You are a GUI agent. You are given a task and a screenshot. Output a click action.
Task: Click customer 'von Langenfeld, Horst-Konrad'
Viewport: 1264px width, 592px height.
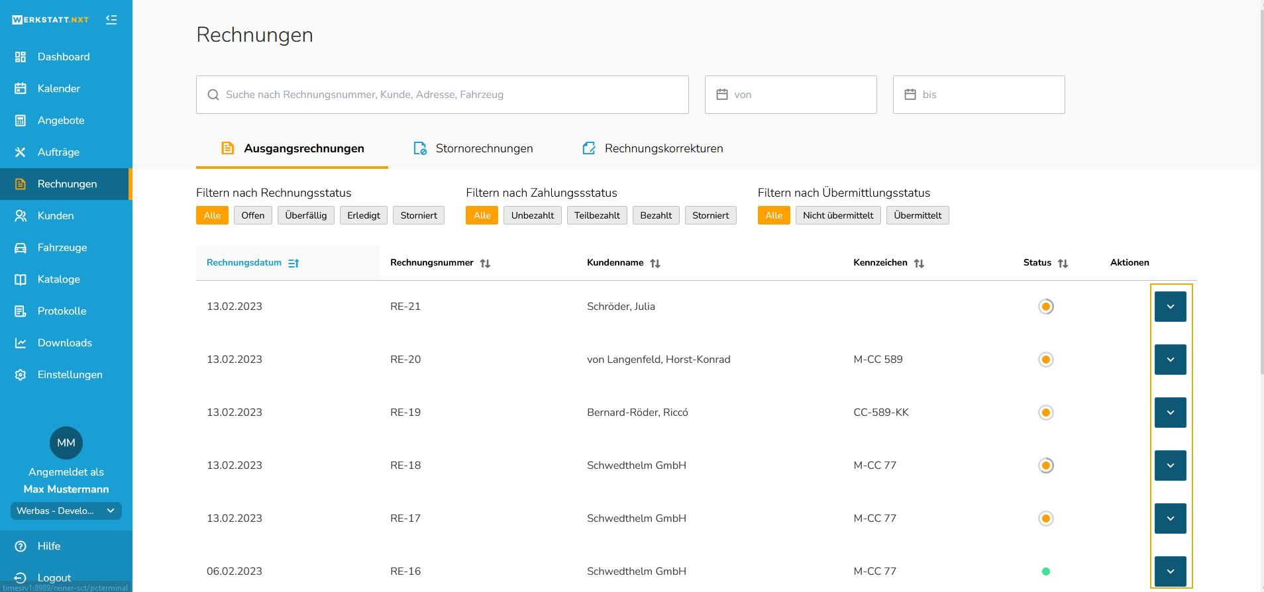click(x=658, y=360)
